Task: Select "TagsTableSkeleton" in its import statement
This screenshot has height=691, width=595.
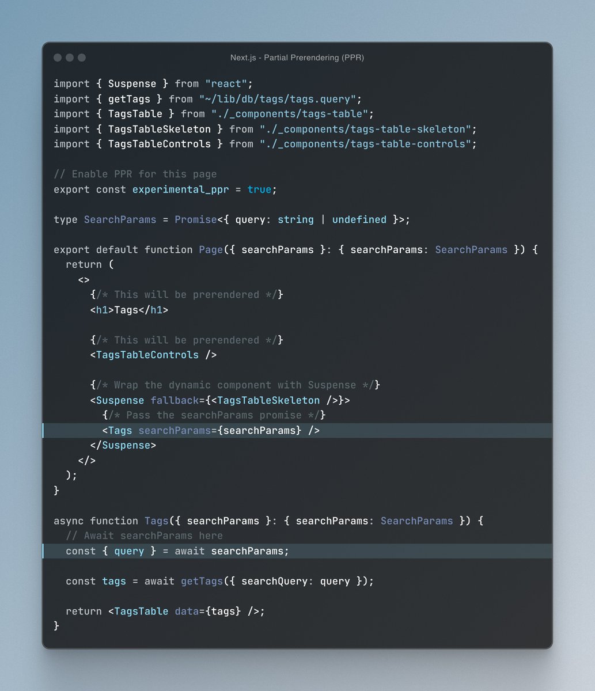Action: coord(160,129)
